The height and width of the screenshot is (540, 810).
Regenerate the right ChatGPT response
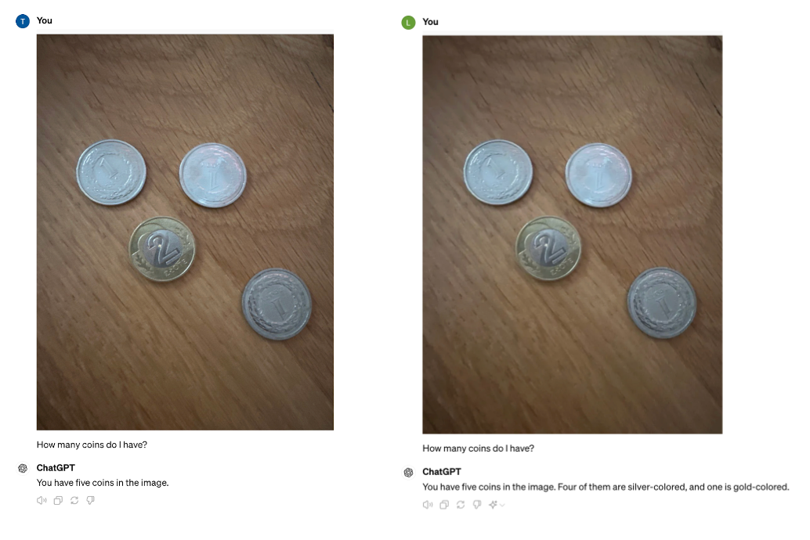click(x=461, y=504)
